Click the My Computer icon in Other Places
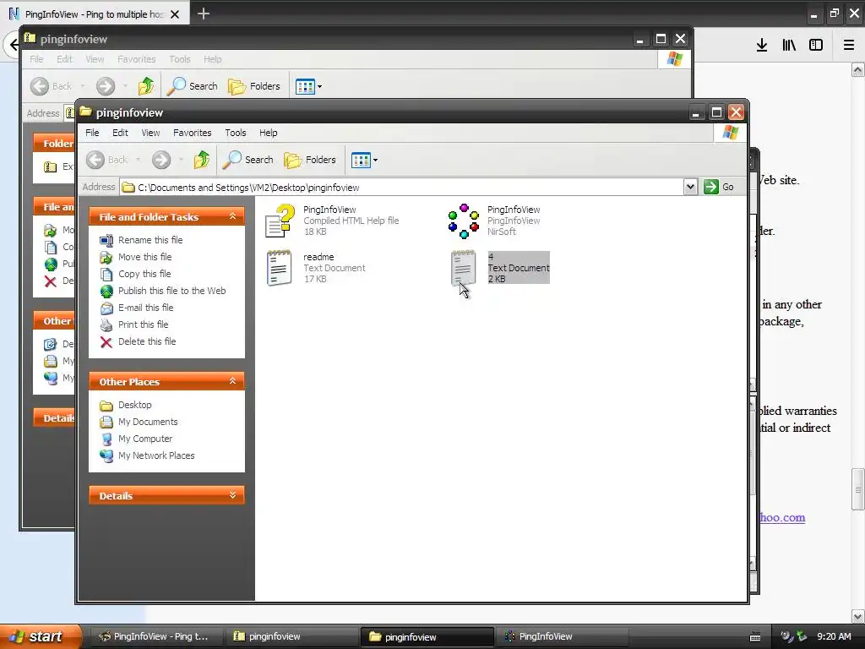This screenshot has height=649, width=865. click(x=106, y=439)
